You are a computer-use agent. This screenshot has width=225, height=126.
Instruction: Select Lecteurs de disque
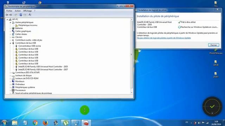pos(24,76)
